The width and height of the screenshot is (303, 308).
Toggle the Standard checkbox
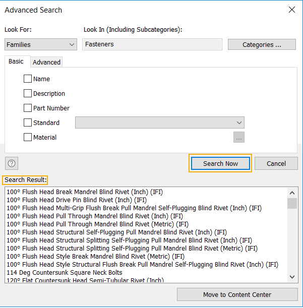[28, 122]
